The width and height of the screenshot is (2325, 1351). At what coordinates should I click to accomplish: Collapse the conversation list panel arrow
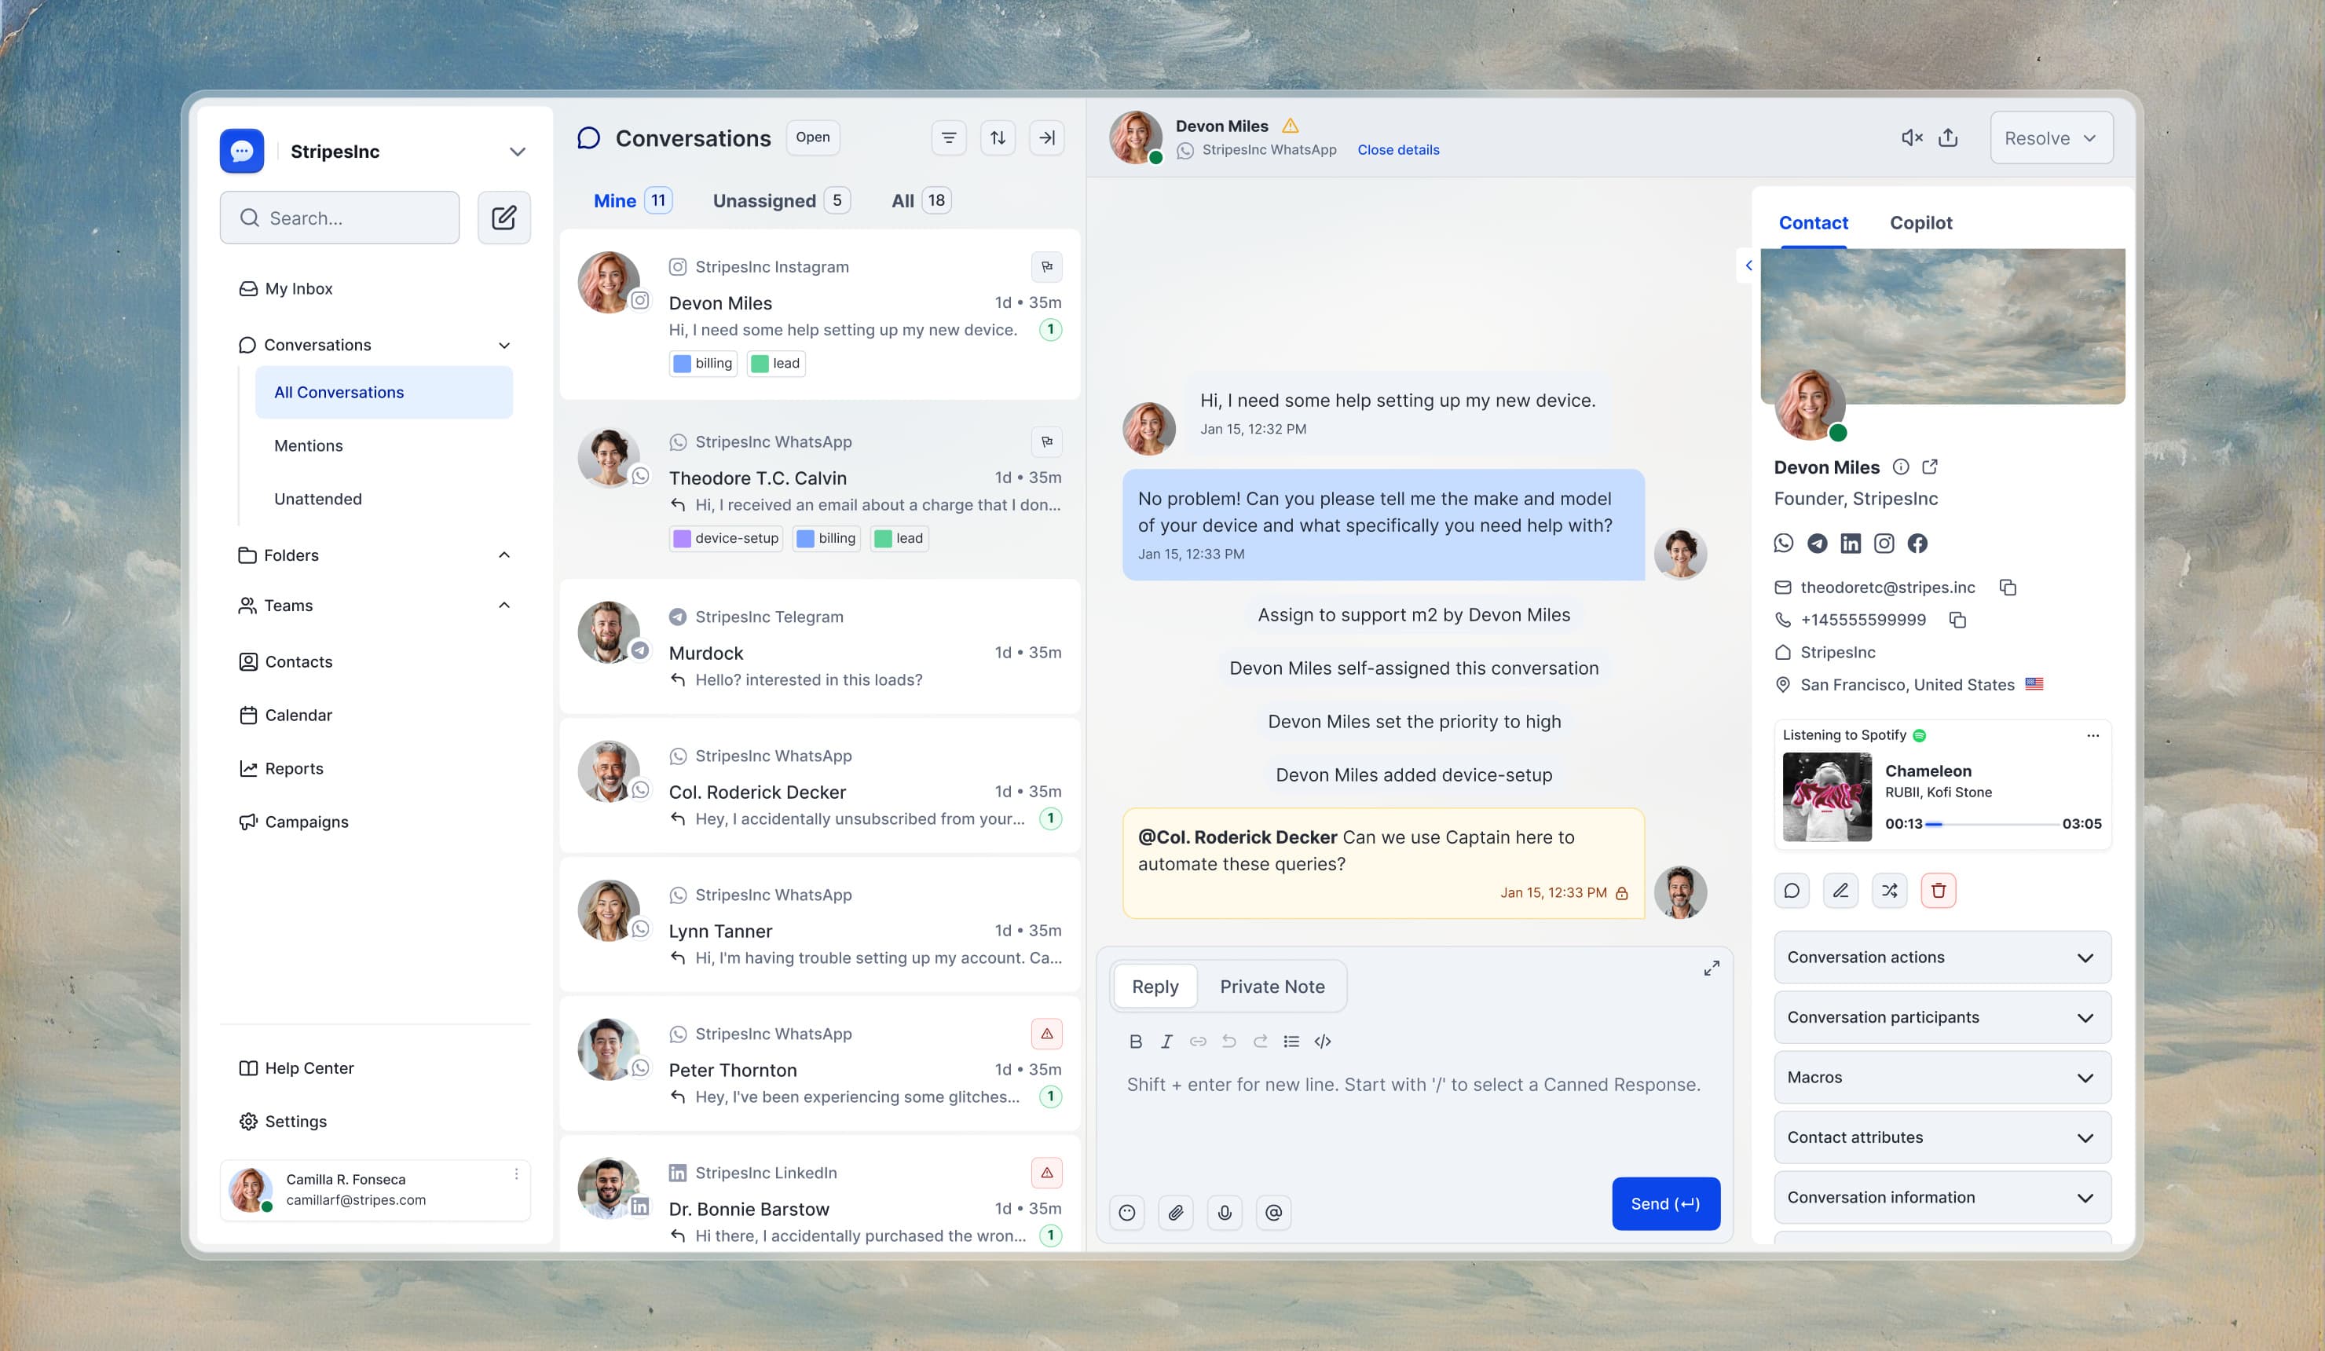tap(1046, 137)
